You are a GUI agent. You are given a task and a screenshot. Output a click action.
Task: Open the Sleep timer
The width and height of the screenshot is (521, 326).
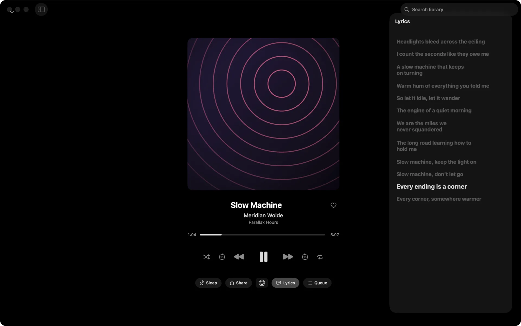pyautogui.click(x=208, y=283)
